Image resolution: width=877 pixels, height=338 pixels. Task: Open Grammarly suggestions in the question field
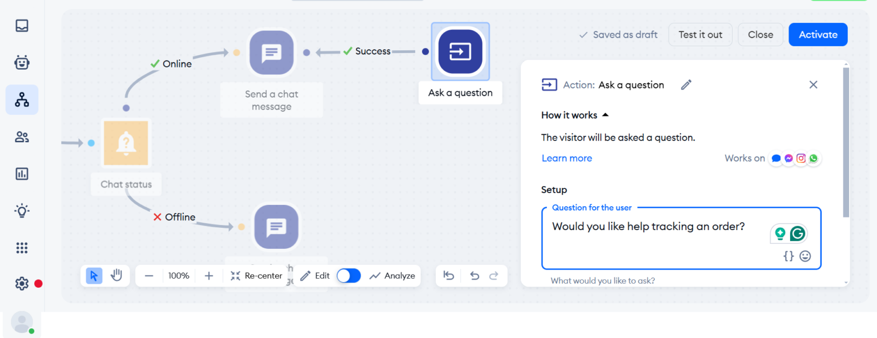click(x=797, y=234)
